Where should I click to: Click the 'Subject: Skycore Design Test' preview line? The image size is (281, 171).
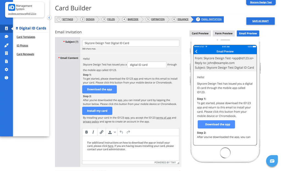(x=224, y=68)
